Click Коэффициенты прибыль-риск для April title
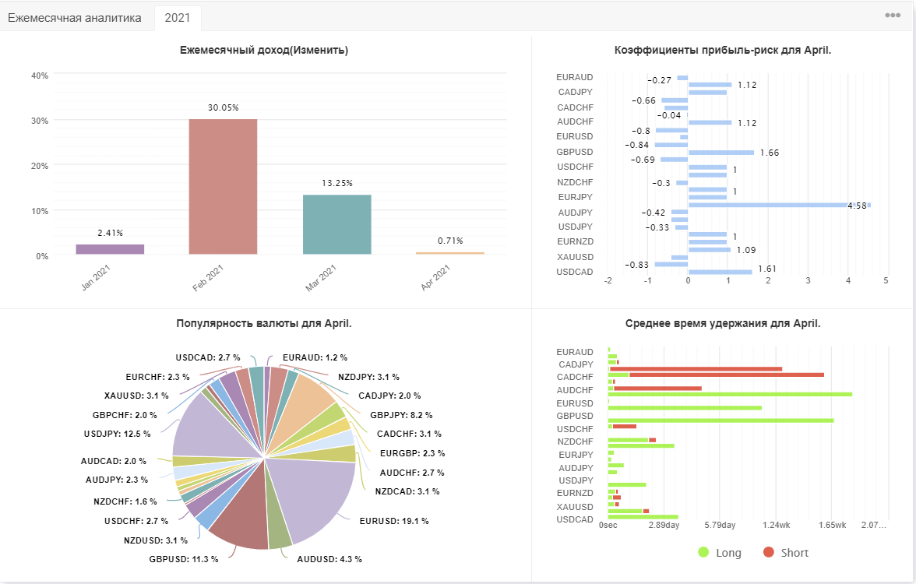The height and width of the screenshot is (584, 916). pos(723,50)
